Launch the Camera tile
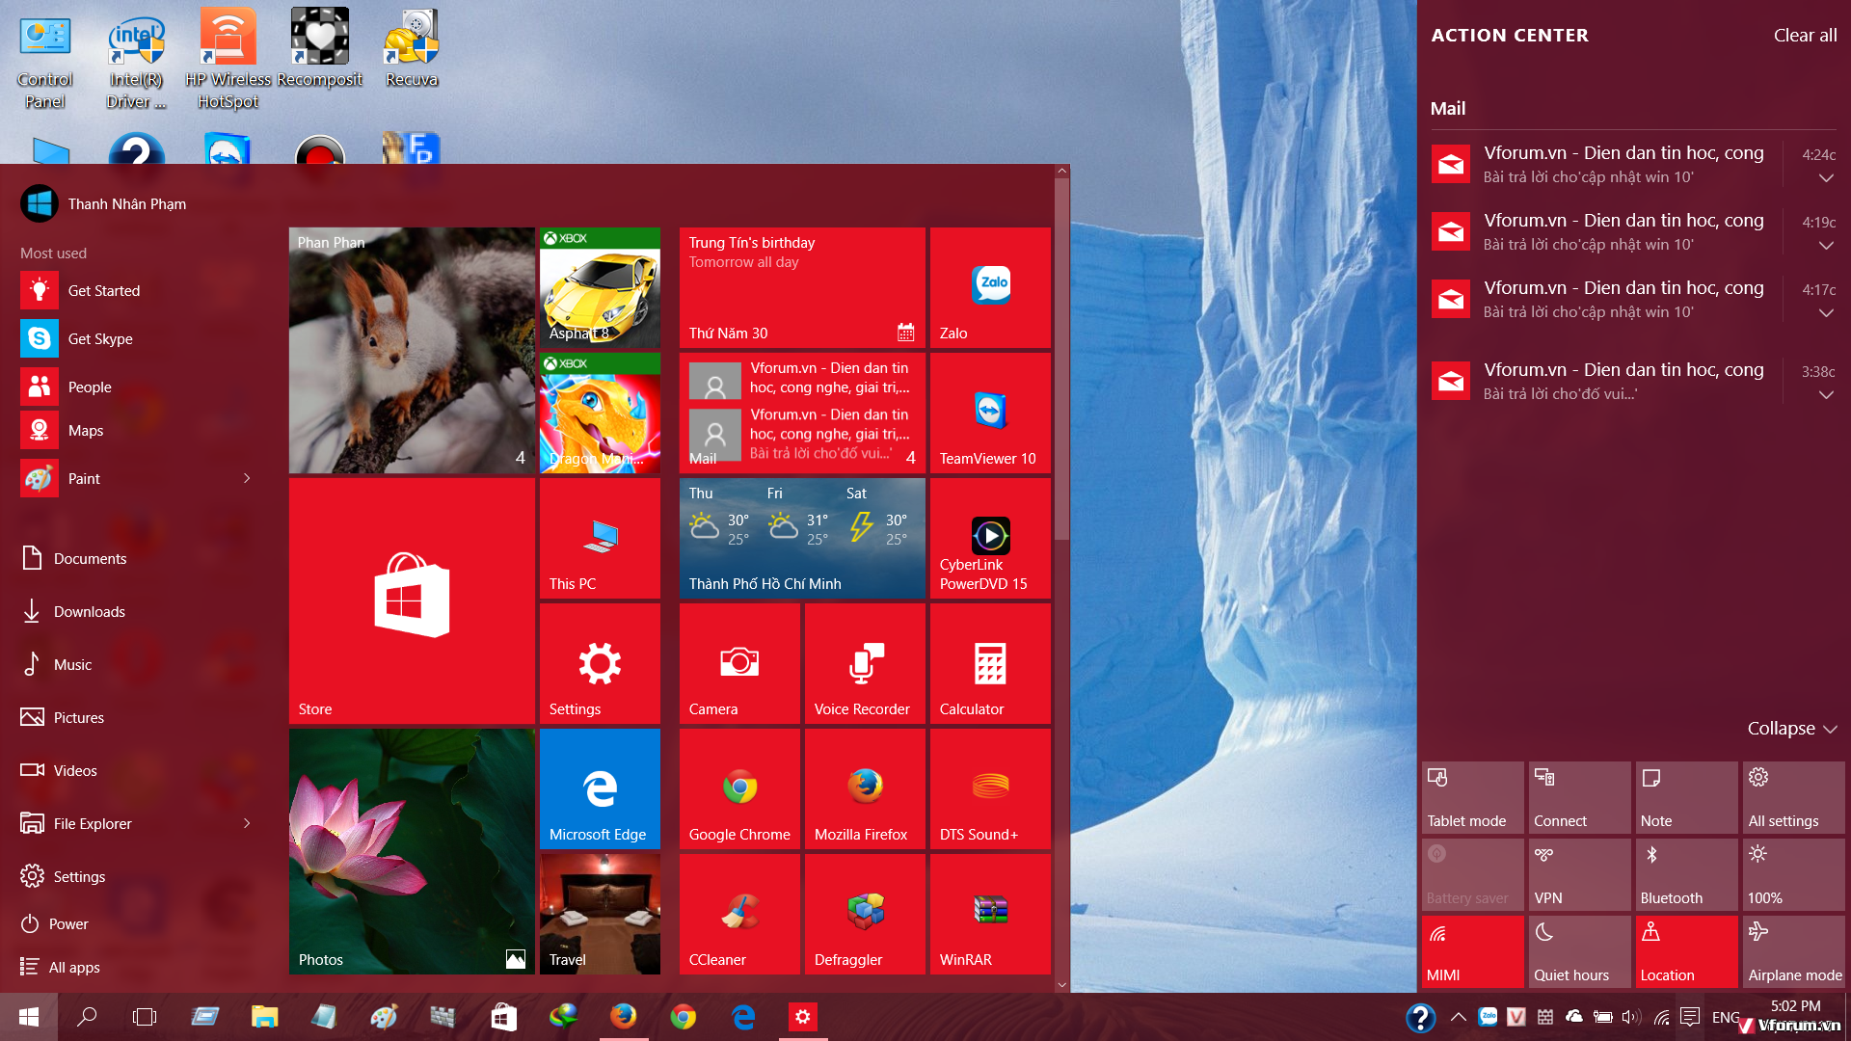This screenshot has height=1041, width=1851. click(739, 663)
